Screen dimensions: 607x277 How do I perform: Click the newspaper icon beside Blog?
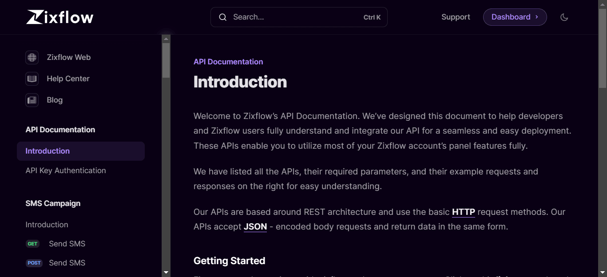[x=32, y=100]
